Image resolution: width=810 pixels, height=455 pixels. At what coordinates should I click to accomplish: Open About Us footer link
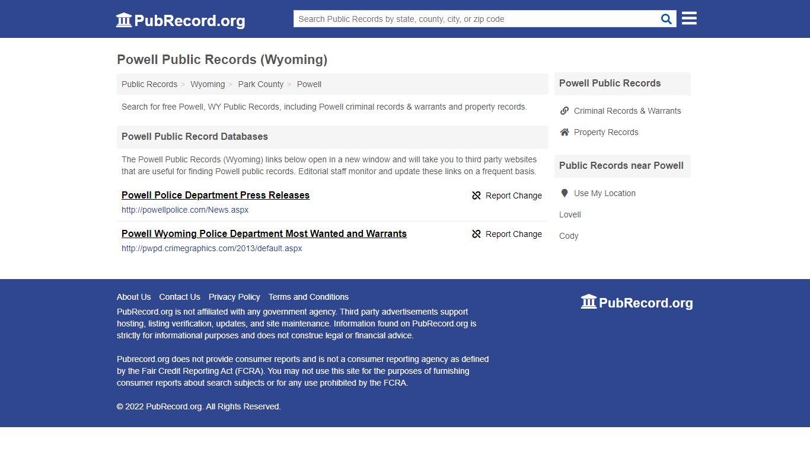click(134, 297)
